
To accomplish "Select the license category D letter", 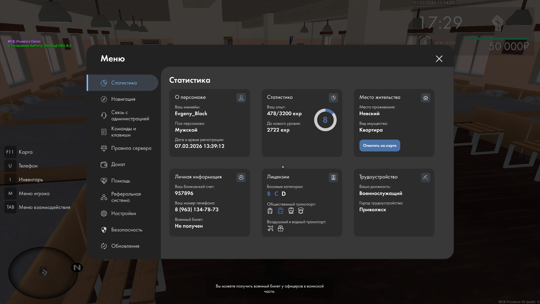I will [x=283, y=194].
